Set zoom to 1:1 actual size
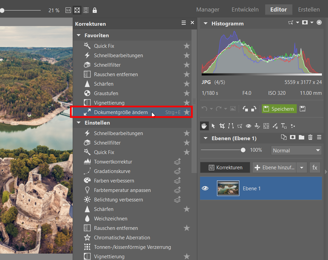This screenshot has height=260, width=328. [x=68, y=10]
